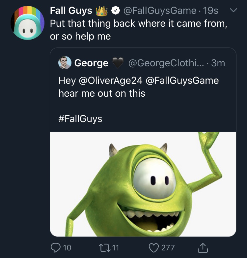Open the #FallGuys hashtag
Viewport: 247px width, 258px height.
click(80, 118)
